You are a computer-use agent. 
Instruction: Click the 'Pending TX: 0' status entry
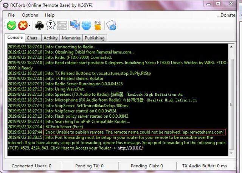pos(89,166)
